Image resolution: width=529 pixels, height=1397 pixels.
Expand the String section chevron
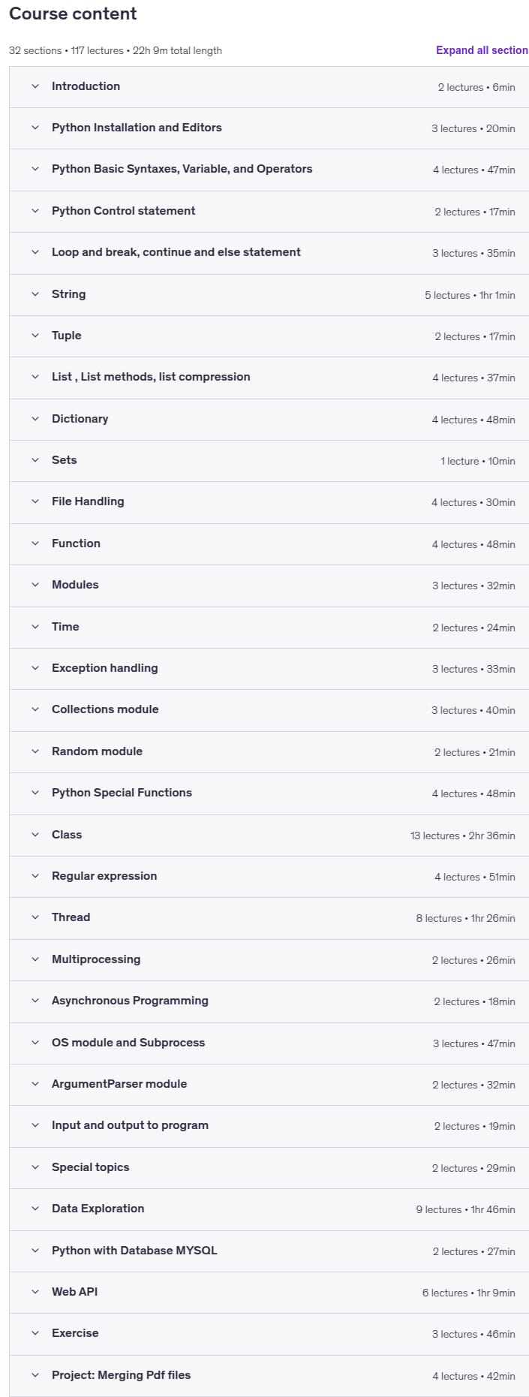click(35, 294)
